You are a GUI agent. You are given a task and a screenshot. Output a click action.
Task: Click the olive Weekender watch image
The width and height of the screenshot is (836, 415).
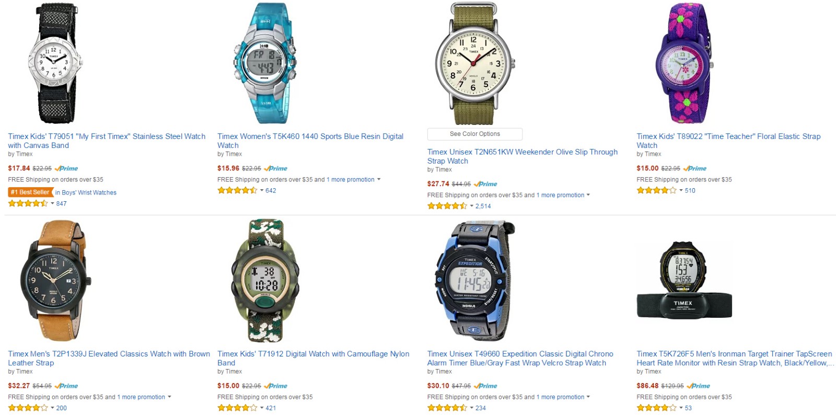(475, 63)
